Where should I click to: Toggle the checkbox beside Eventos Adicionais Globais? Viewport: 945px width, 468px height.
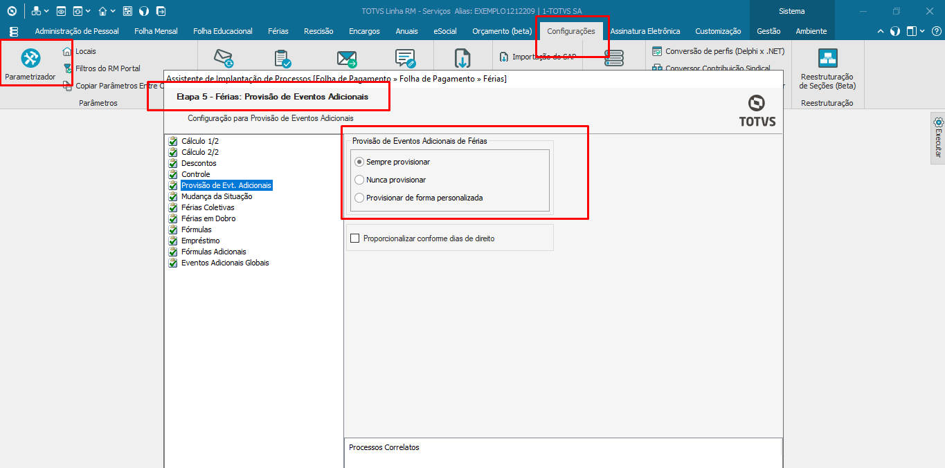point(173,263)
